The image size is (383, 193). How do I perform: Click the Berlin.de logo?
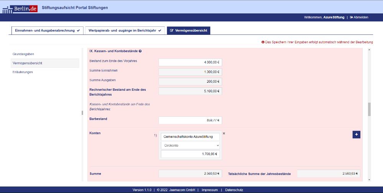point(20,8)
